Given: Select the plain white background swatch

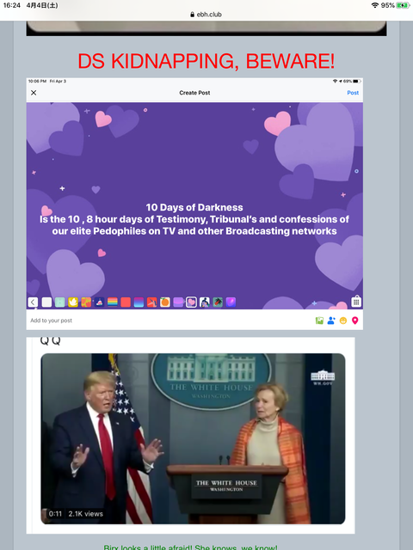Looking at the screenshot, I should click(x=46, y=302).
